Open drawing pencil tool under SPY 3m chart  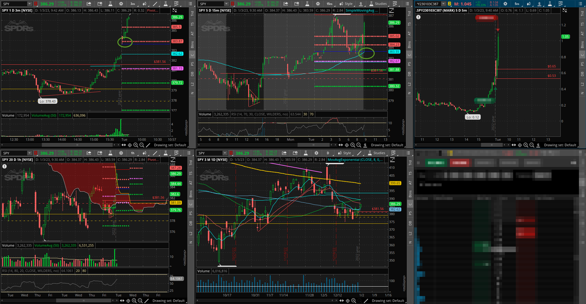[148, 145]
